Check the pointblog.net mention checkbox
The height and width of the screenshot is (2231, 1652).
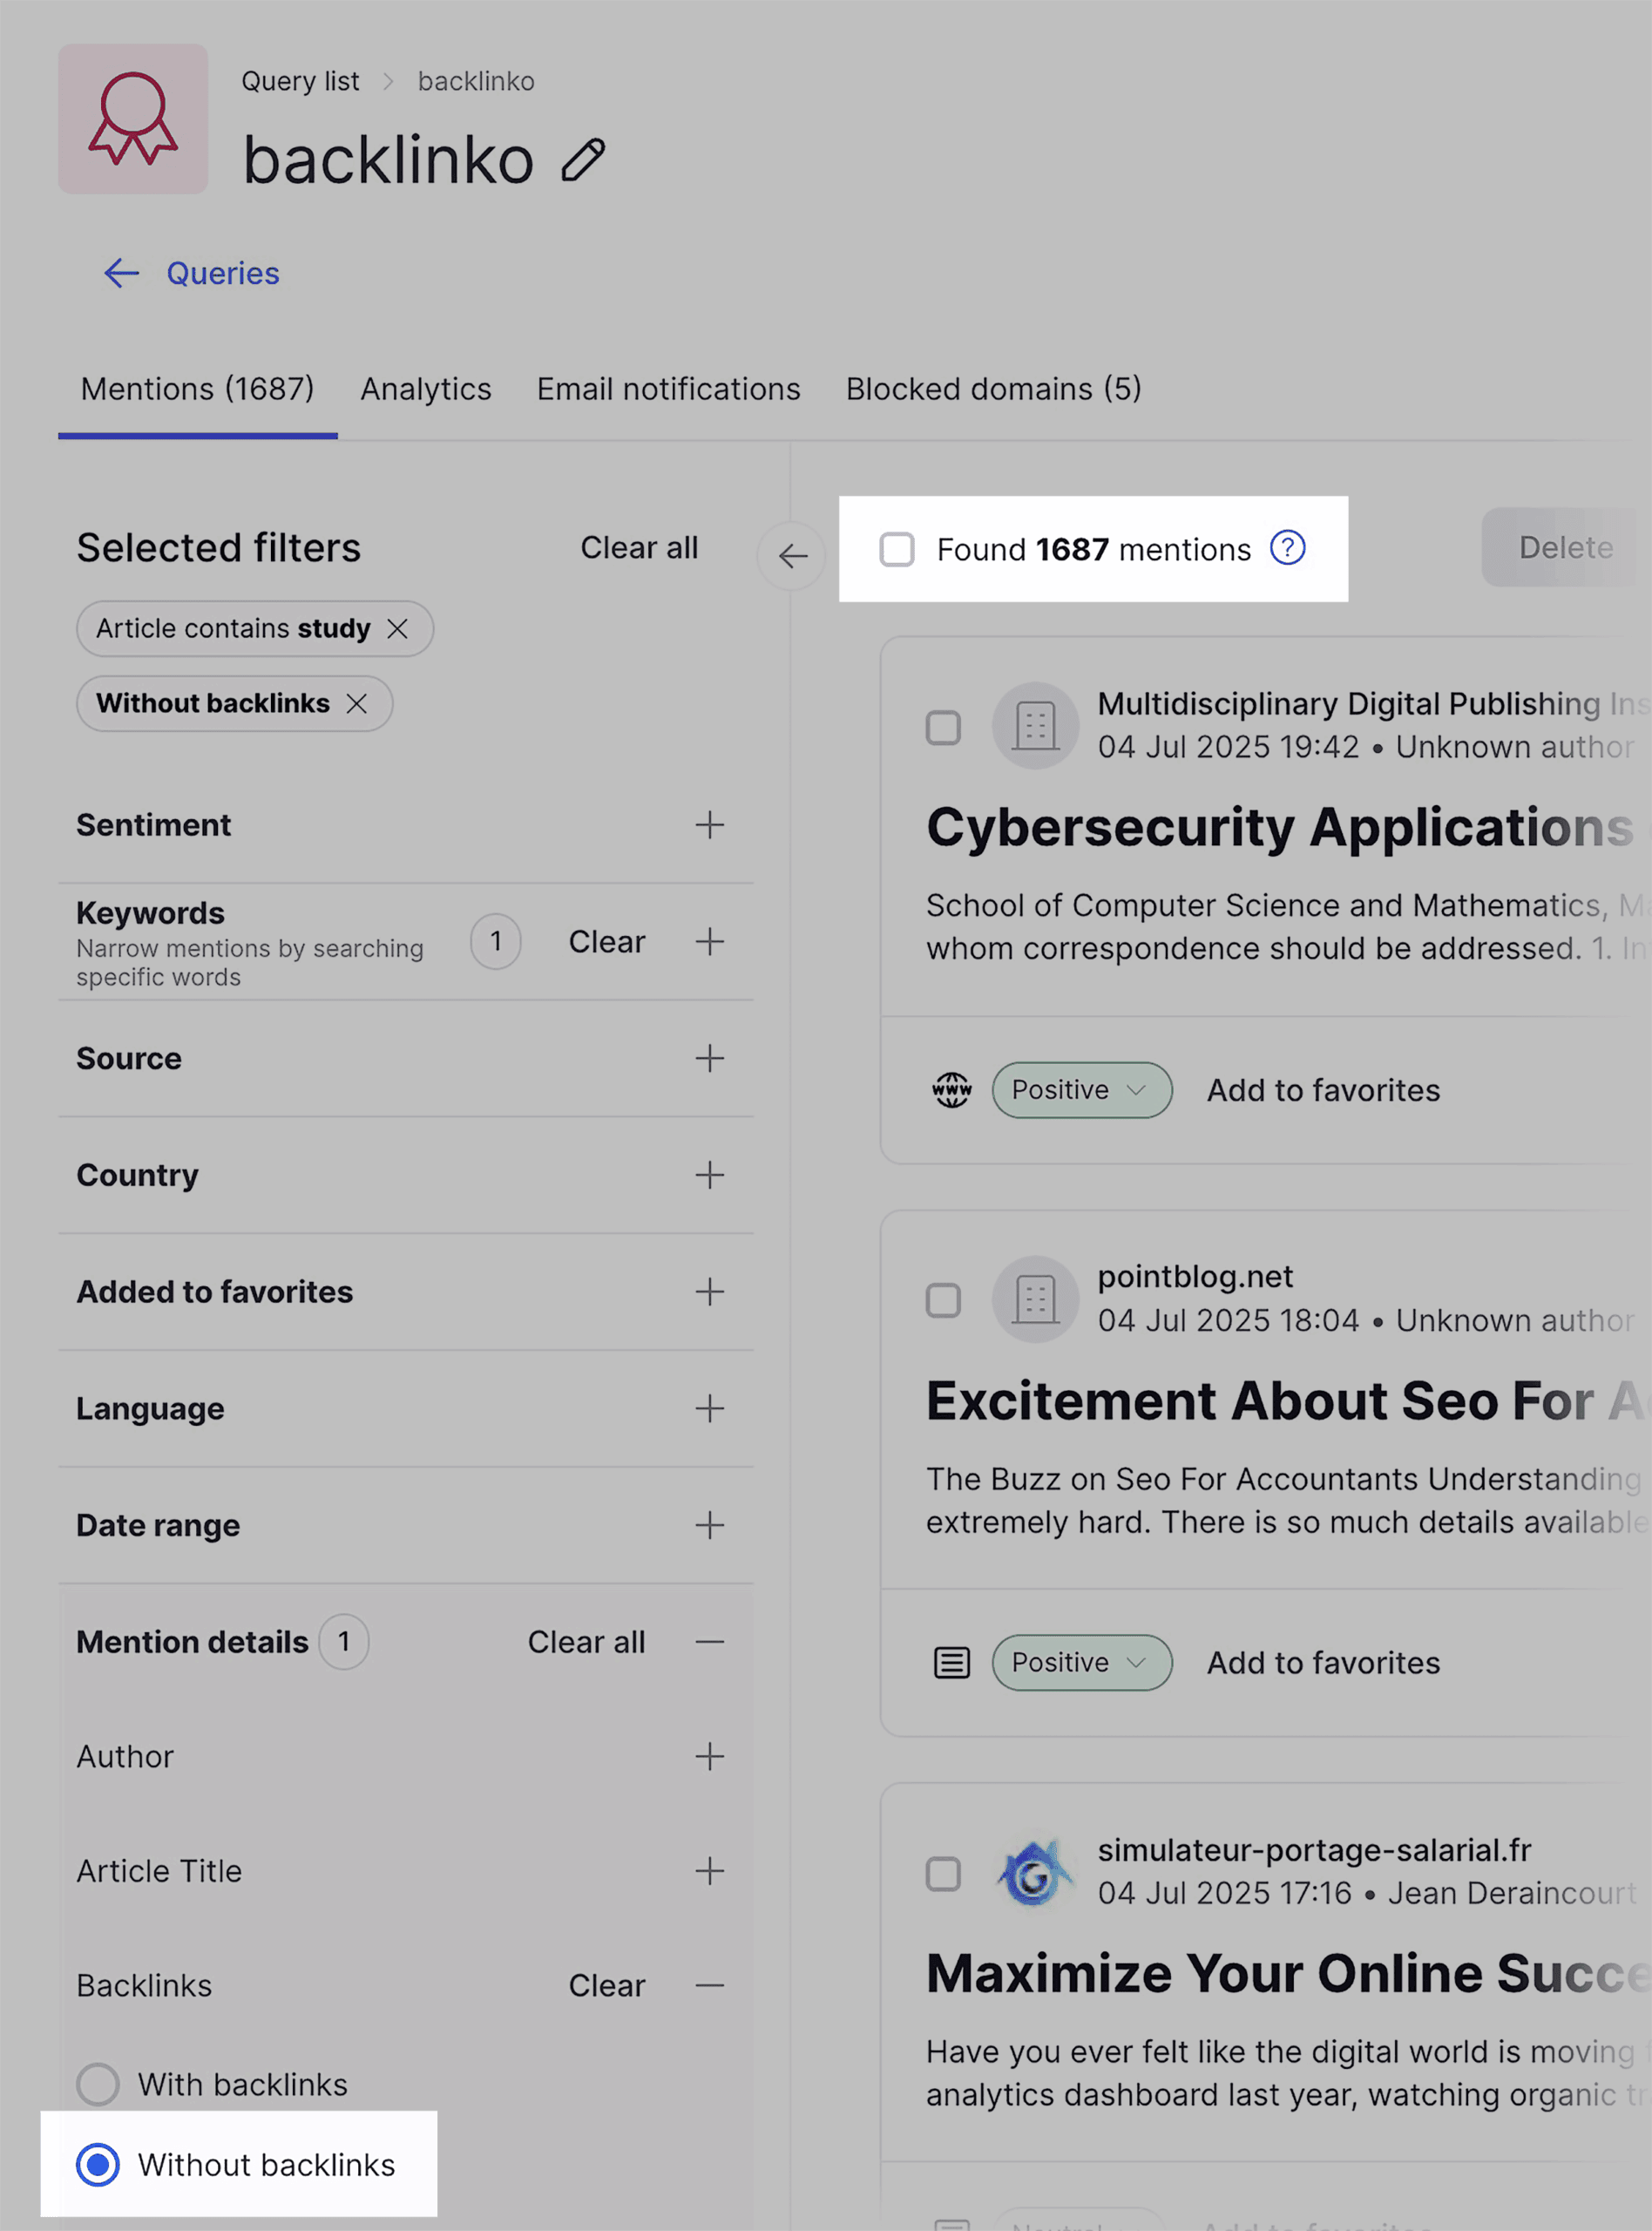[943, 1300]
